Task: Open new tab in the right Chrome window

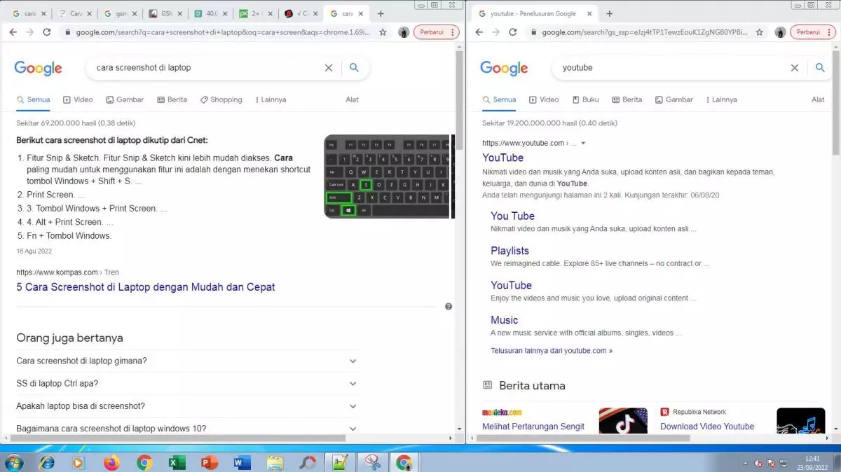Action: [x=609, y=13]
